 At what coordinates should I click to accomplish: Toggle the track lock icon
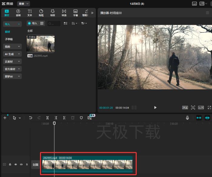[x=10, y=165]
